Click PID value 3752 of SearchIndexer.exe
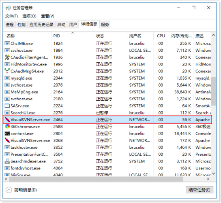The height and width of the screenshot is (203, 221). [58, 161]
